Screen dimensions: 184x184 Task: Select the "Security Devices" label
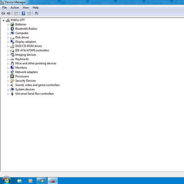(x=25, y=81)
